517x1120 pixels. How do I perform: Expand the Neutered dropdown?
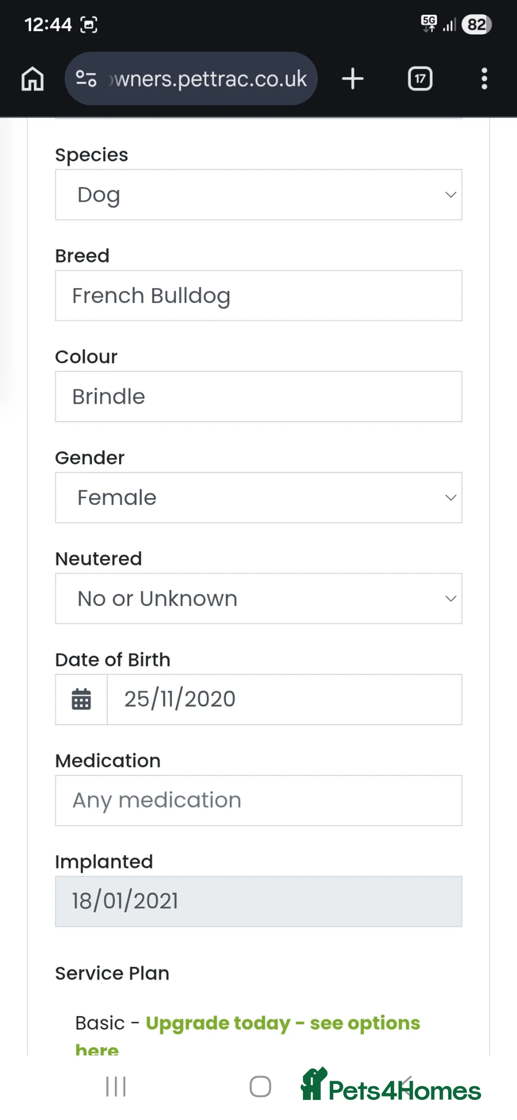(x=258, y=599)
